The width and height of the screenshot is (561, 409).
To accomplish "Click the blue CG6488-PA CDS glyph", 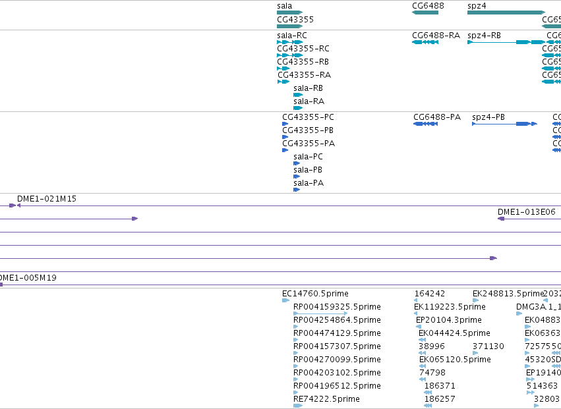I will tap(425, 124).
